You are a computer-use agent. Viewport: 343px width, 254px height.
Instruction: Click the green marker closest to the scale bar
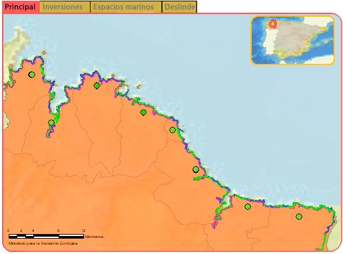pyautogui.click(x=51, y=123)
